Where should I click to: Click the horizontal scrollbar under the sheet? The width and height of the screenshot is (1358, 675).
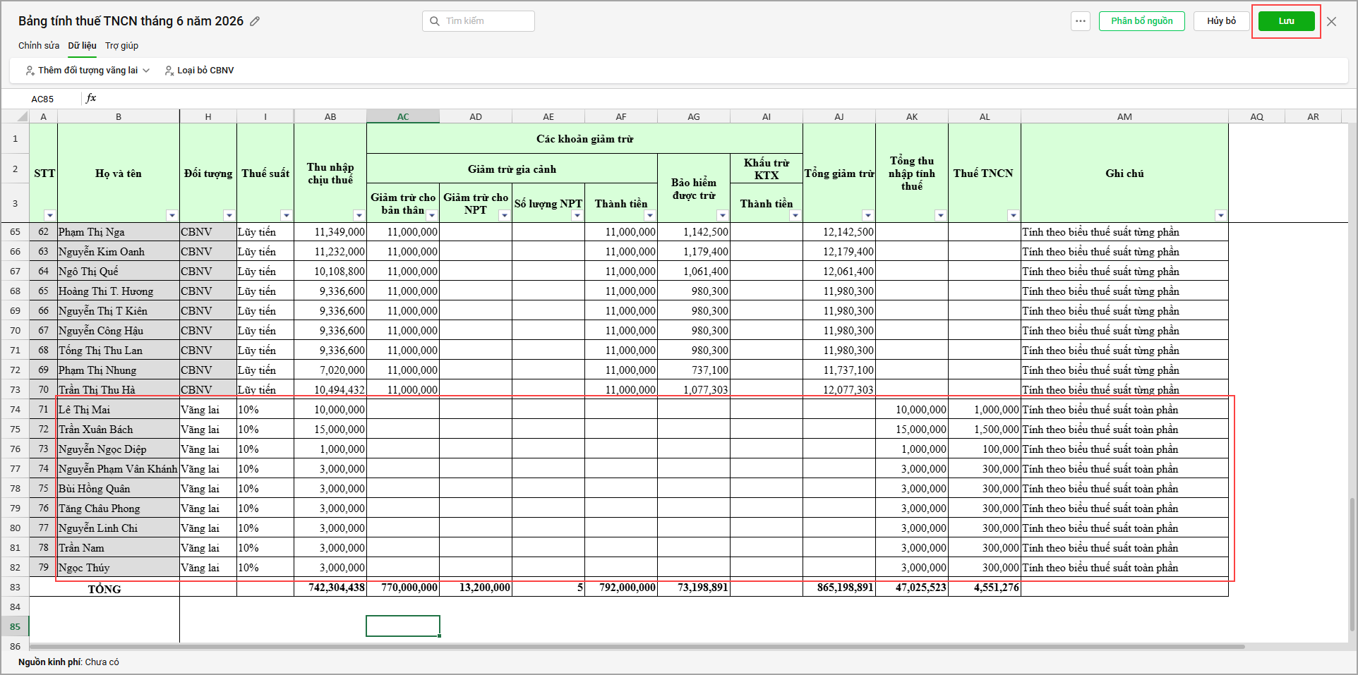(637, 646)
